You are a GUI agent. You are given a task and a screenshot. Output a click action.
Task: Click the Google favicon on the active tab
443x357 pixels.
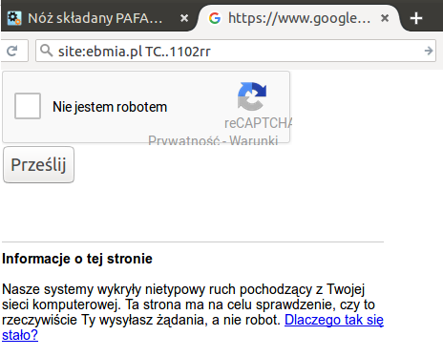click(215, 18)
